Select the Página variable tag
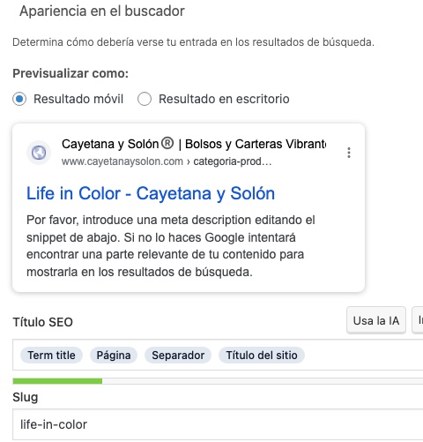This screenshot has width=423, height=442. coord(114,356)
